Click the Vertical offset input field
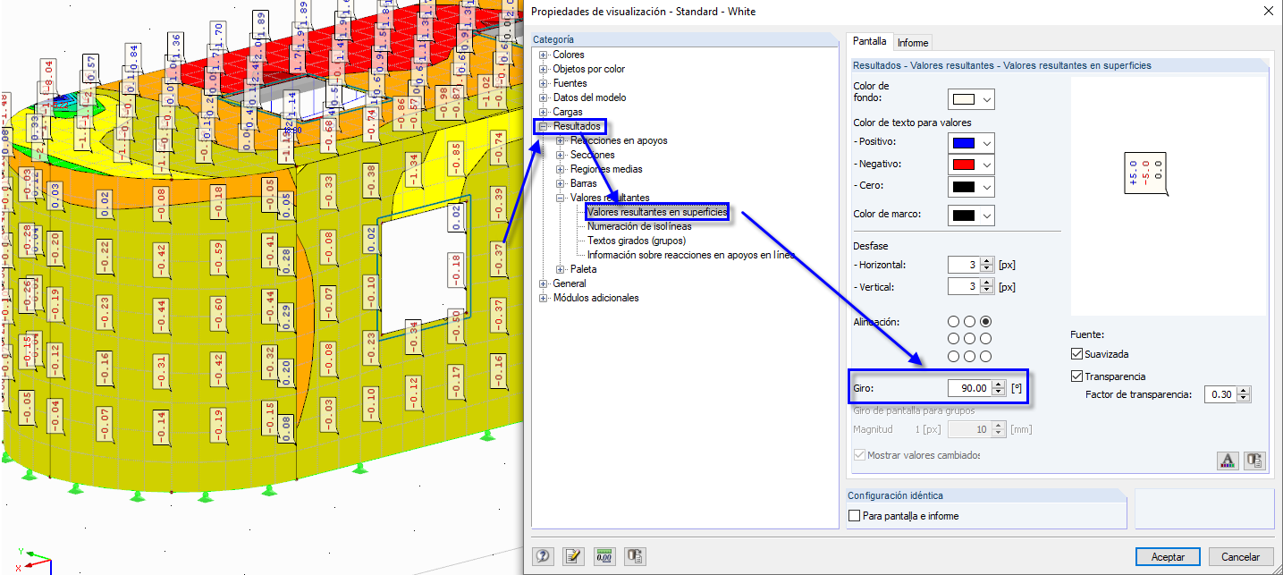1283x575 pixels. (964, 287)
